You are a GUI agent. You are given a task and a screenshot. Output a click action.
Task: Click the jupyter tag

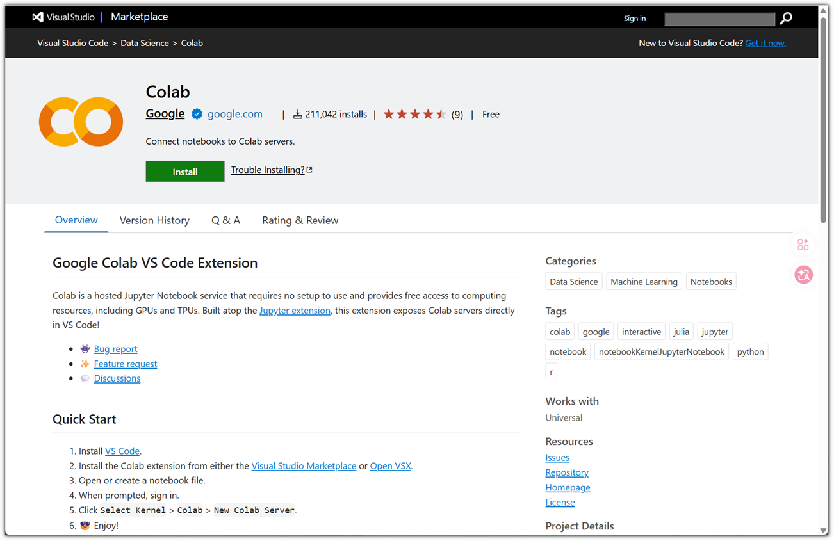[x=715, y=332]
